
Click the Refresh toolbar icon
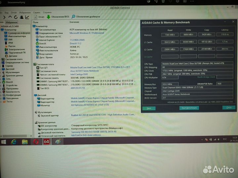(15, 17)
